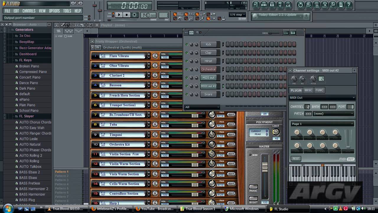Open the FILE menu
The height and width of the screenshot is (213, 378).
point(8,11)
